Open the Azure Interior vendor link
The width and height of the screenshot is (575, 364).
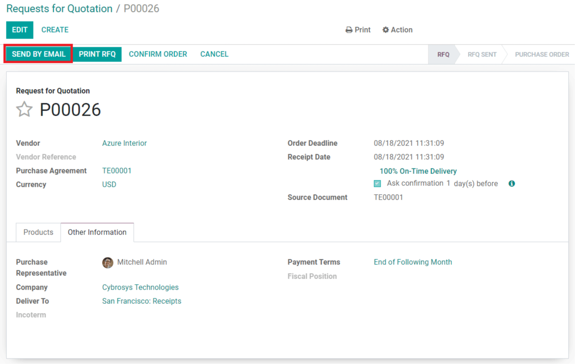pos(125,143)
